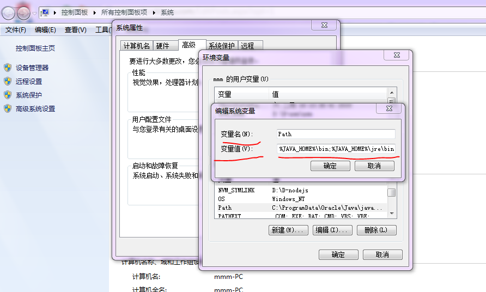The image size is (486, 292).
Task: Click the D:\D-nodejs value cell
Action: (x=290, y=190)
